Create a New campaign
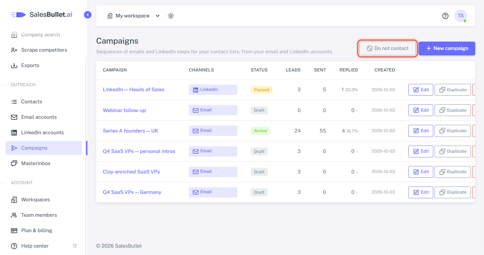This screenshot has width=484, height=255. (447, 48)
